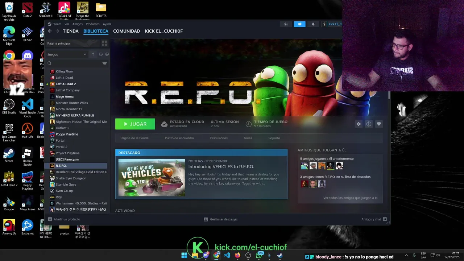Show recent games with the clock icon
The height and width of the screenshot is (261, 464).
(x=101, y=54)
